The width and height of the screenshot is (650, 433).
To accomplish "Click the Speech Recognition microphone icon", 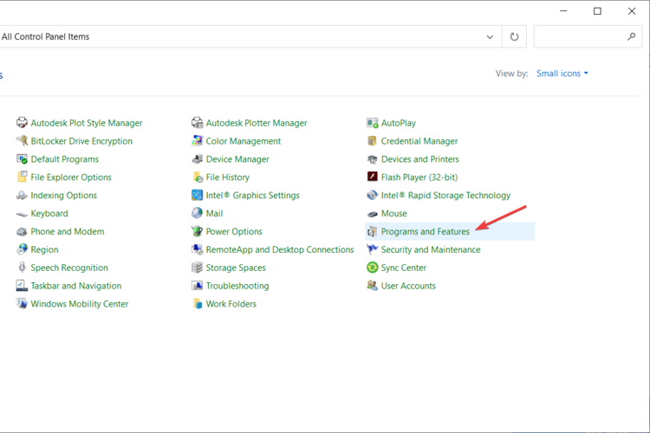I will 22,268.
